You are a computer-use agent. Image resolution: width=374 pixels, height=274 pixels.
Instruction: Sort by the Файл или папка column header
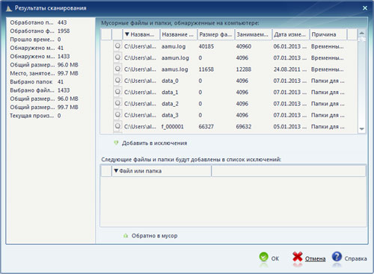[162, 171]
